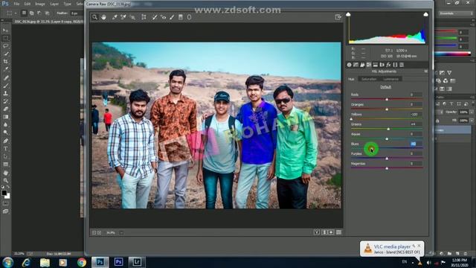476x268 pixels.
Task: Open the Basic panel icon
Action: click(349, 65)
